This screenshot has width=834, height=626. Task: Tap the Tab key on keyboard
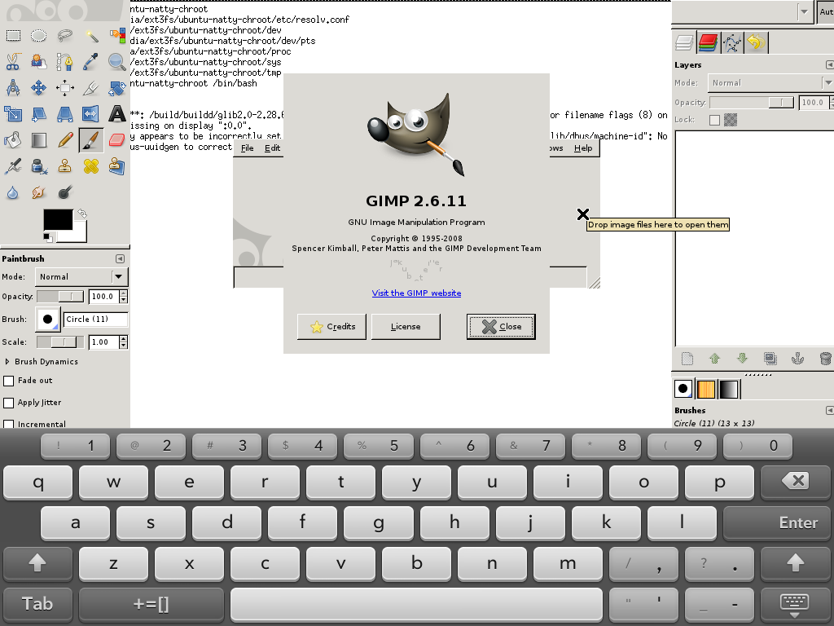[x=37, y=604]
